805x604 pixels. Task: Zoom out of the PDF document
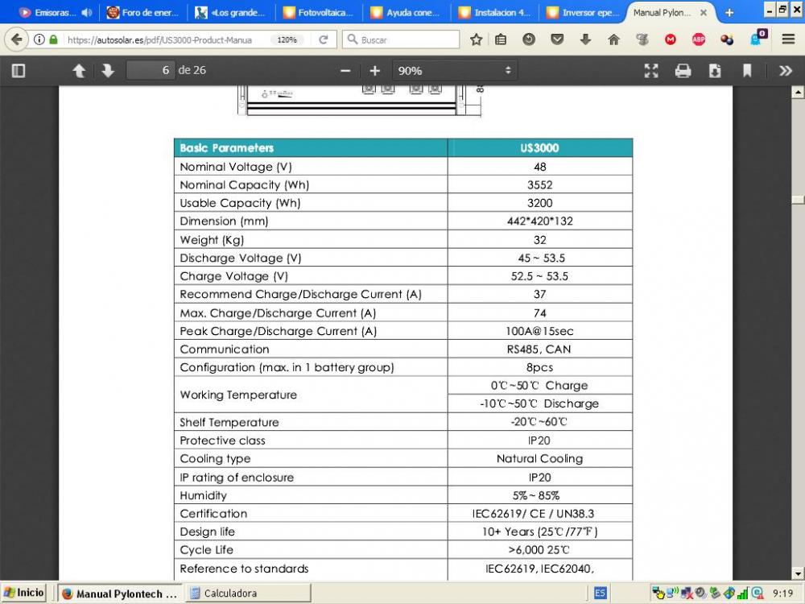(x=345, y=71)
